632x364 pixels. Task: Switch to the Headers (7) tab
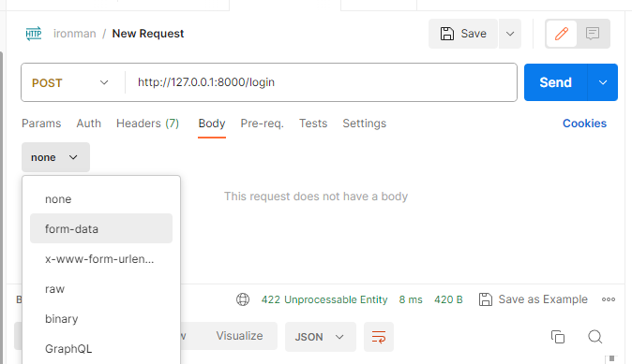tap(147, 124)
